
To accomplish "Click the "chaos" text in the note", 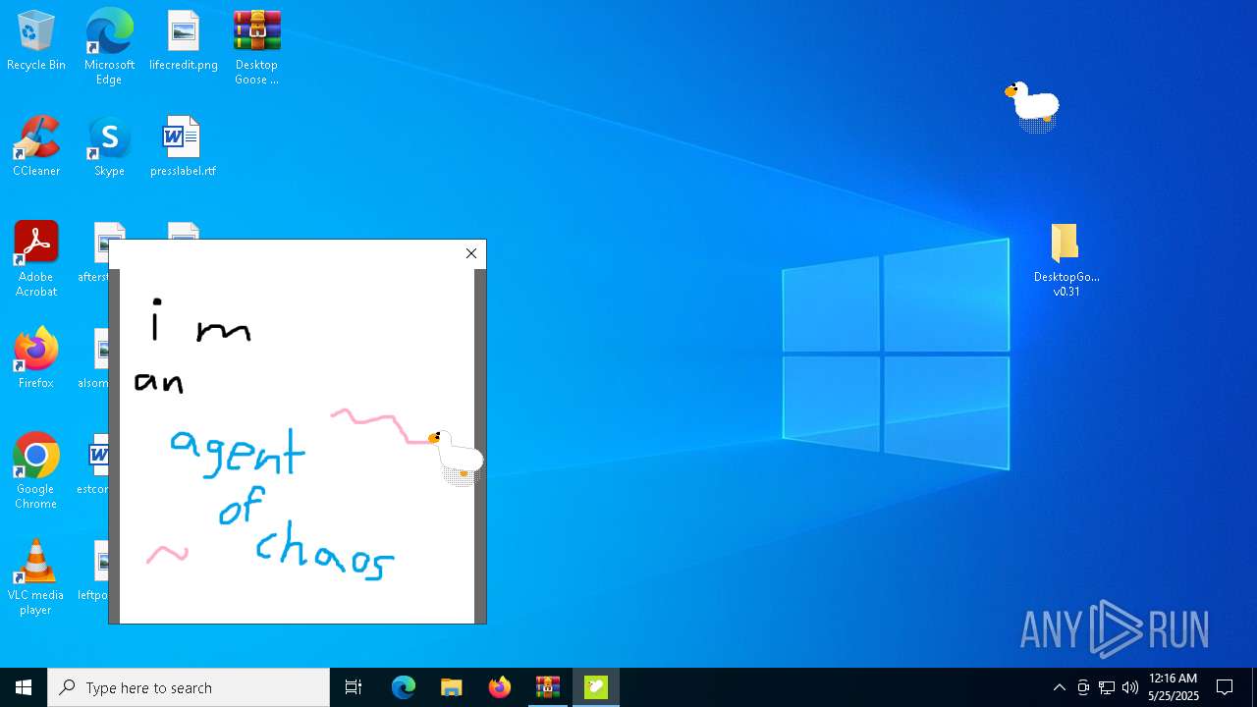I will (x=325, y=553).
